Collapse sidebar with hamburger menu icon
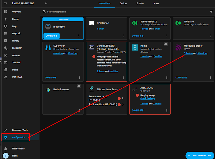The width and height of the screenshot is (215, 159). tap(6, 3)
